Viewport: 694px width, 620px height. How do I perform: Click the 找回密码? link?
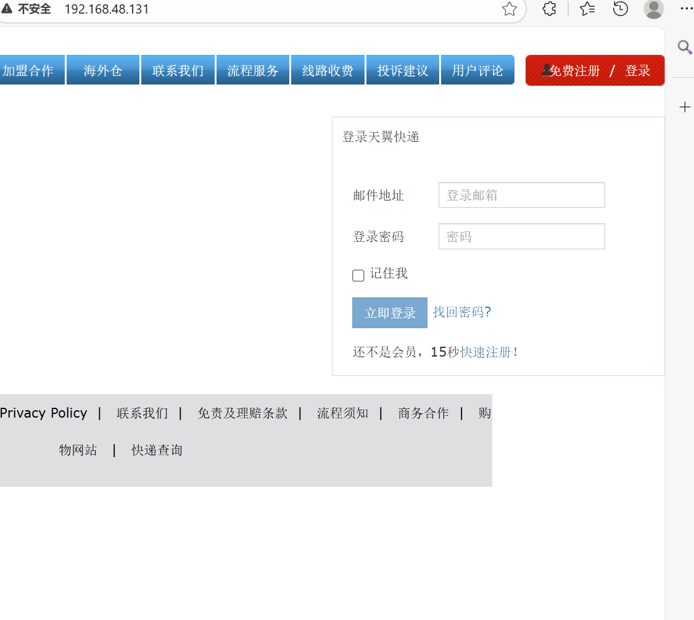461,312
